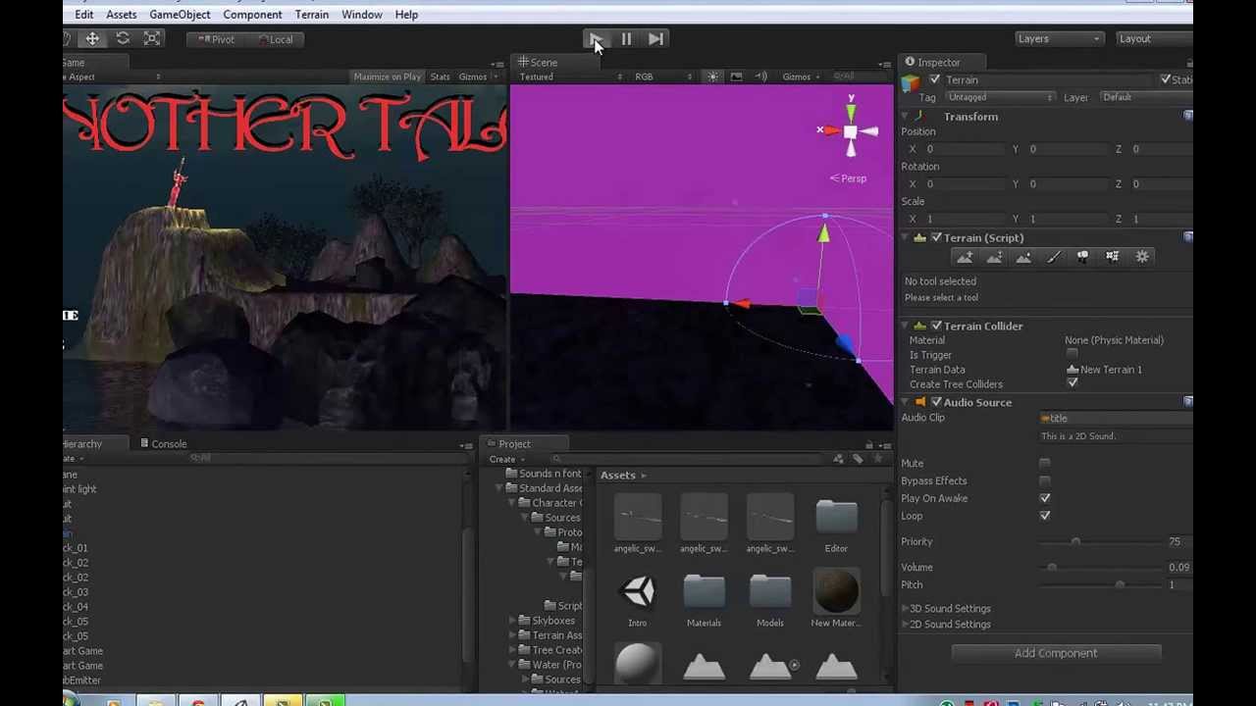
Task: Select the Raise/Lower Terrain tool
Action: (x=965, y=257)
